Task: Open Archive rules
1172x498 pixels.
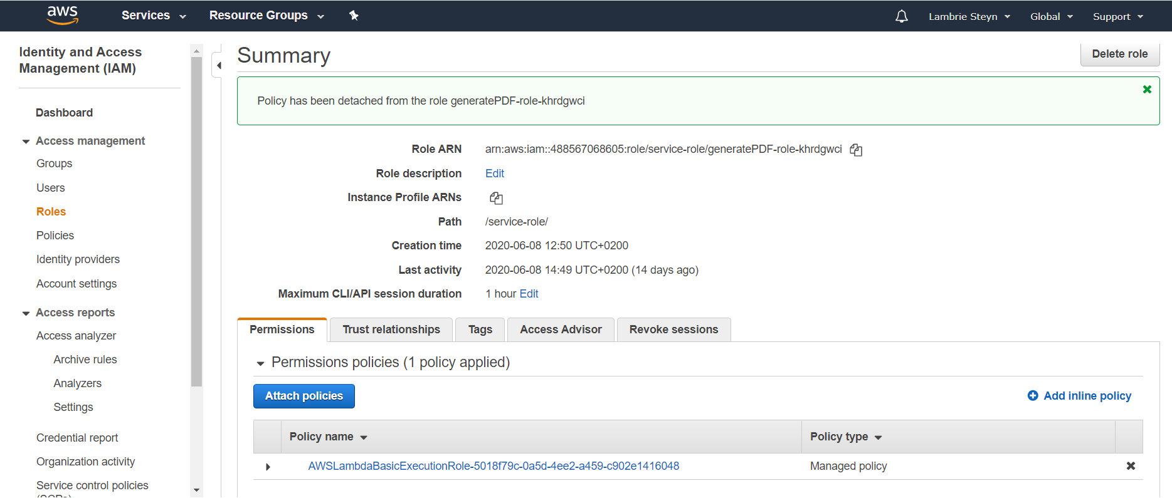Action: [85, 360]
